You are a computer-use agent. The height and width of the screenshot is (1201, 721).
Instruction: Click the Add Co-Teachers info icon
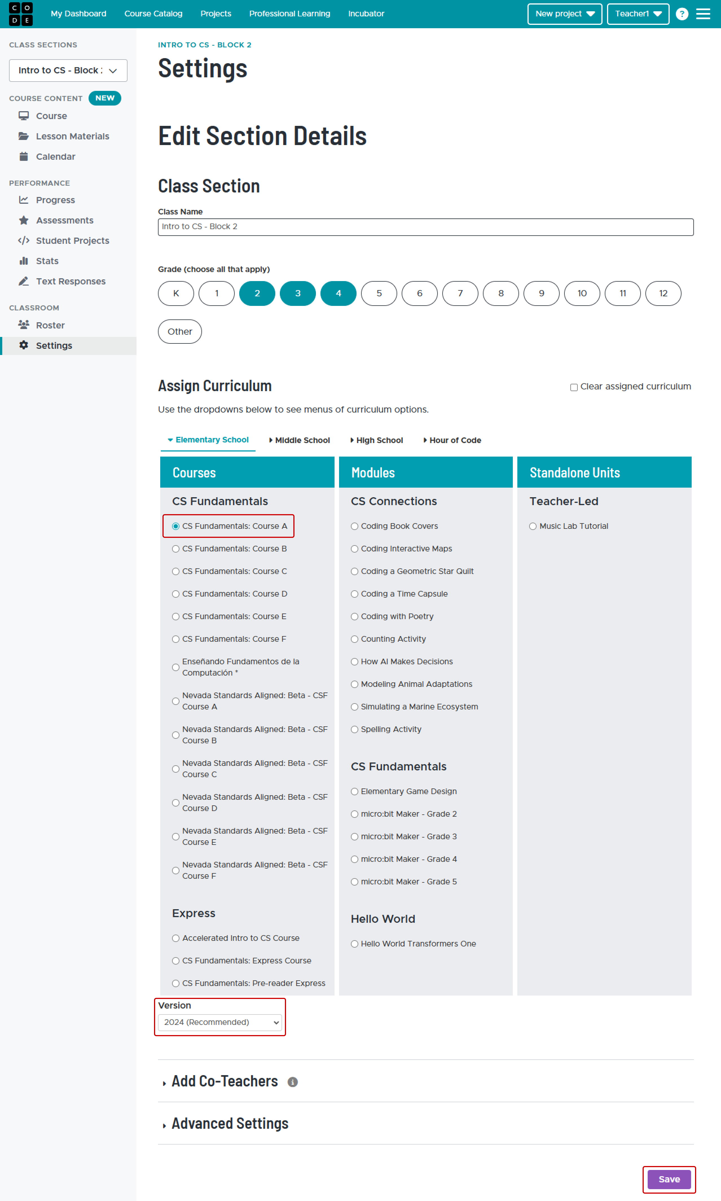pyautogui.click(x=293, y=1082)
